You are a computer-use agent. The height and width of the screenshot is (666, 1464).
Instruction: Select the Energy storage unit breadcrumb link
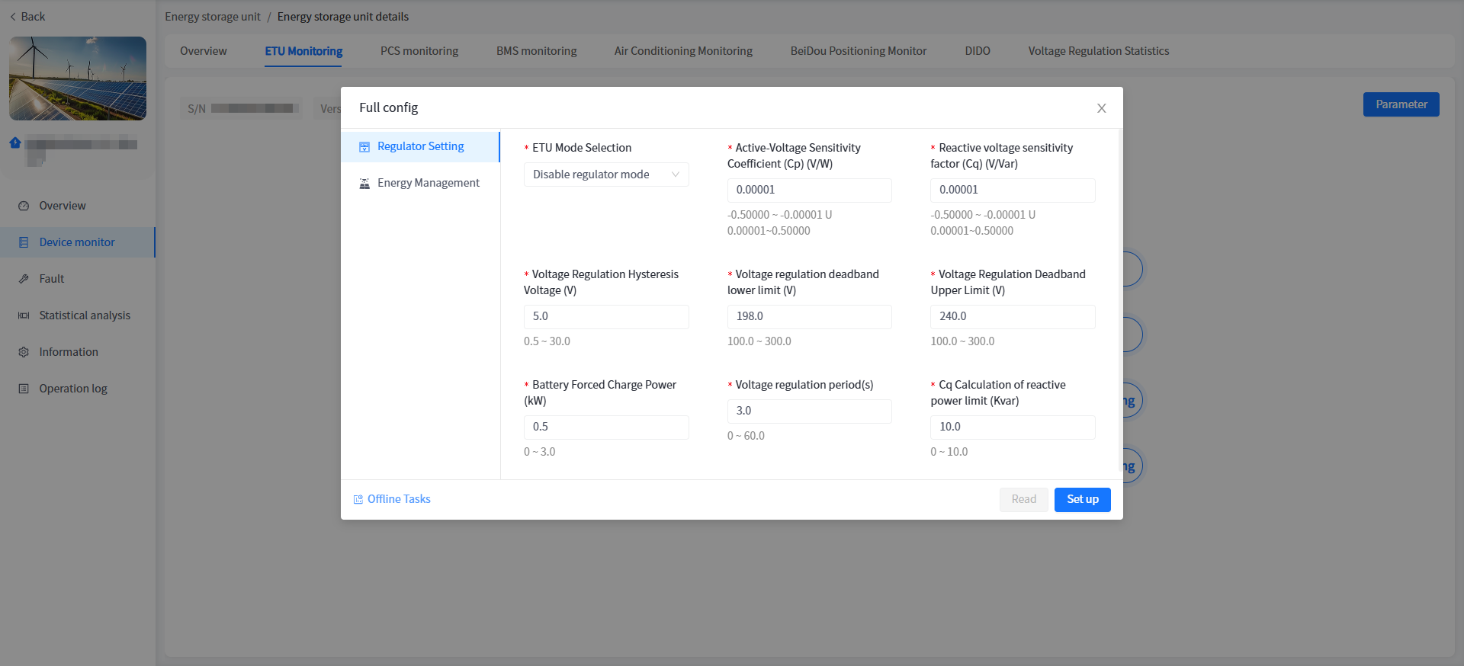pos(213,17)
